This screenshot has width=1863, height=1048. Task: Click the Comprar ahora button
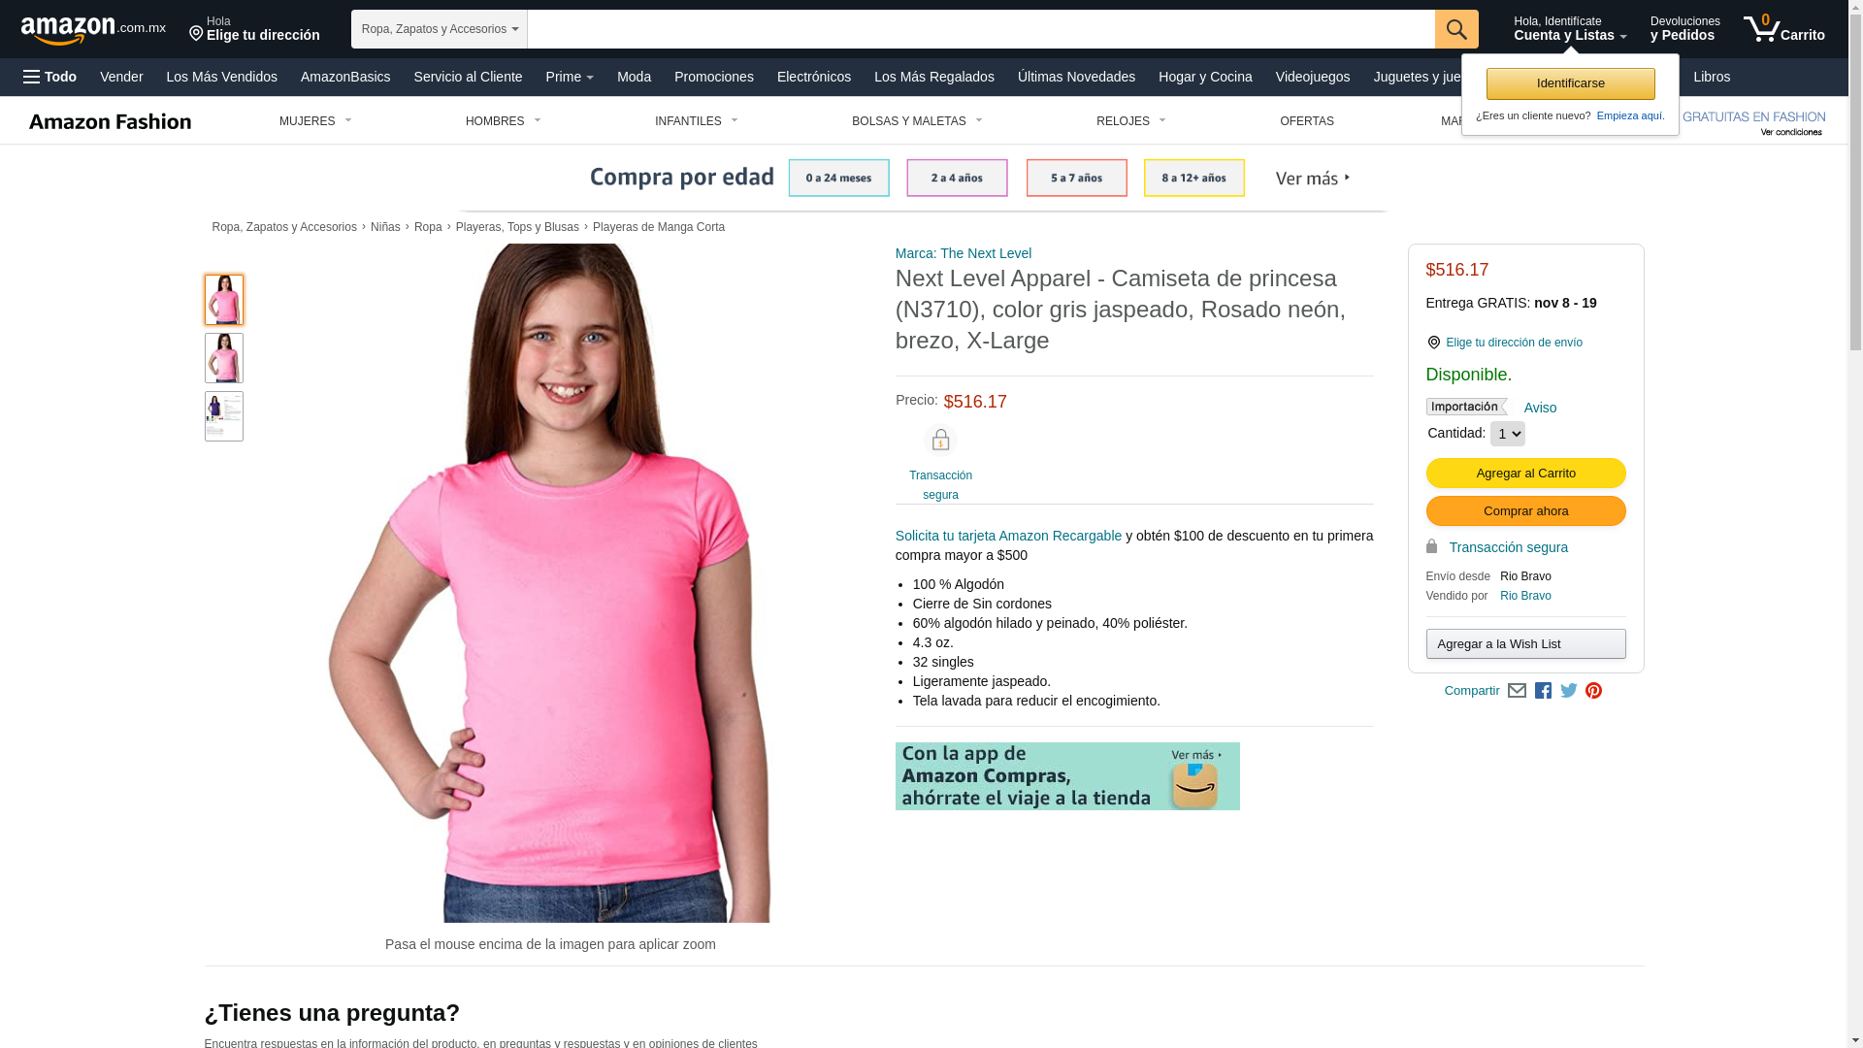pos(1525,511)
